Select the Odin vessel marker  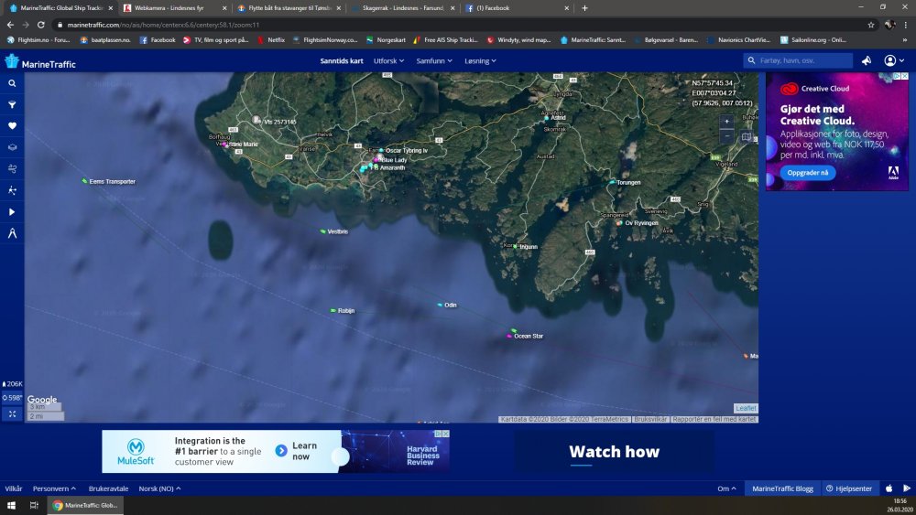440,305
